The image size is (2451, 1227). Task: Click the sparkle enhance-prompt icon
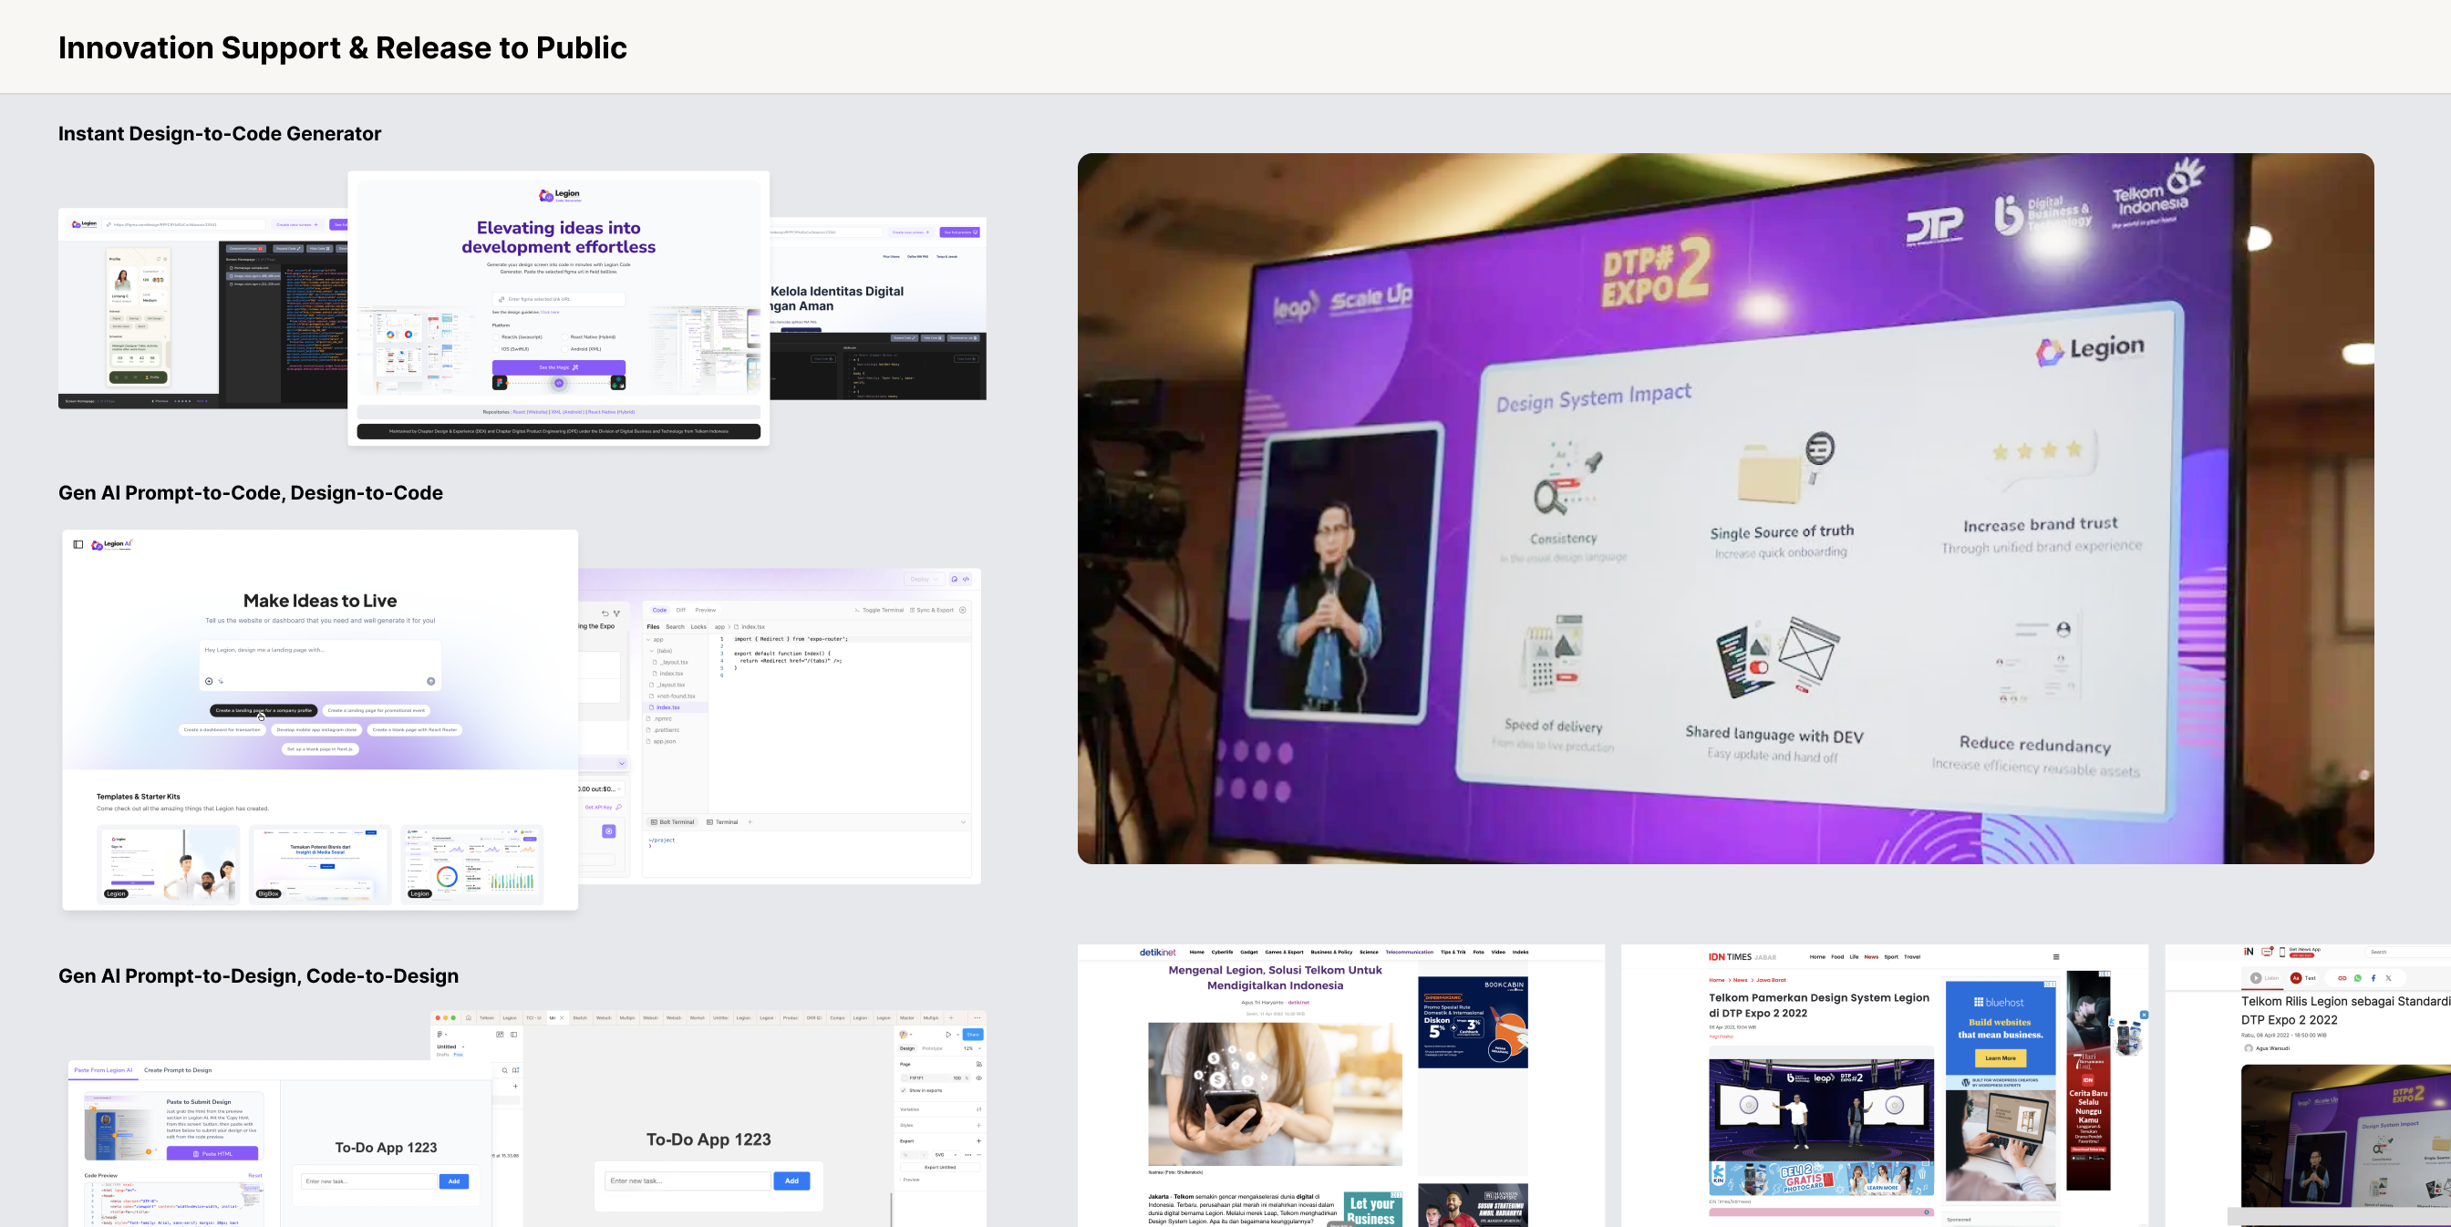tap(221, 681)
